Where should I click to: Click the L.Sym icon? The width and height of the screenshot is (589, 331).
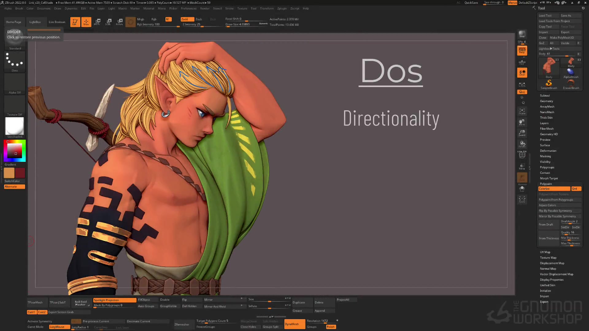point(522,84)
